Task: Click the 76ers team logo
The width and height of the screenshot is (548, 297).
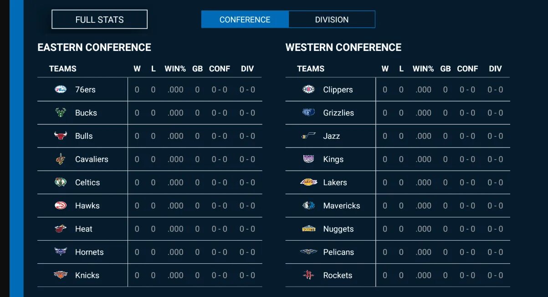Action: point(60,90)
